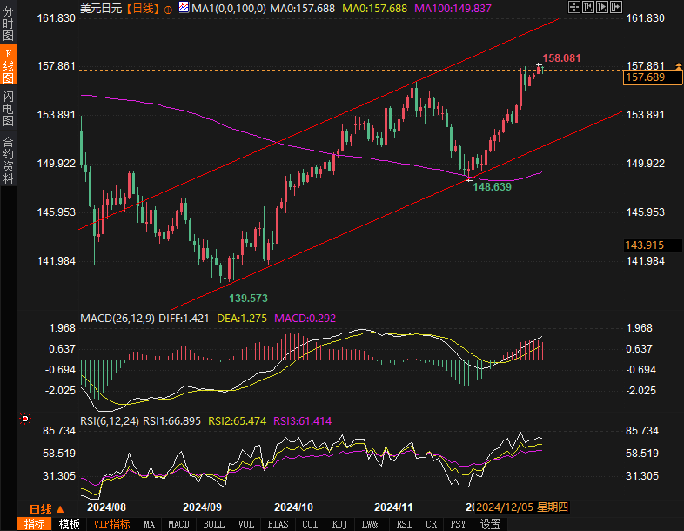Click the red sun marker left of RSI
684x531 pixels.
[x=26, y=420]
